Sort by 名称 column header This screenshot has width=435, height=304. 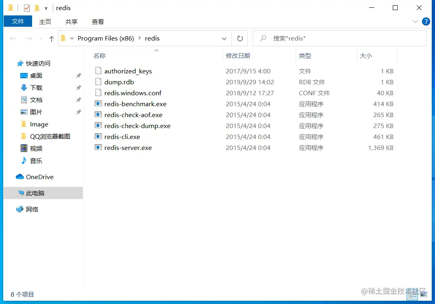pos(100,56)
